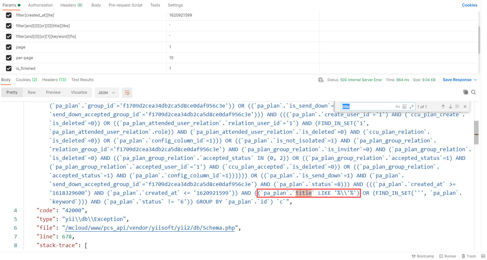Uncheck the keyword fis filter parameter

click(9, 36)
